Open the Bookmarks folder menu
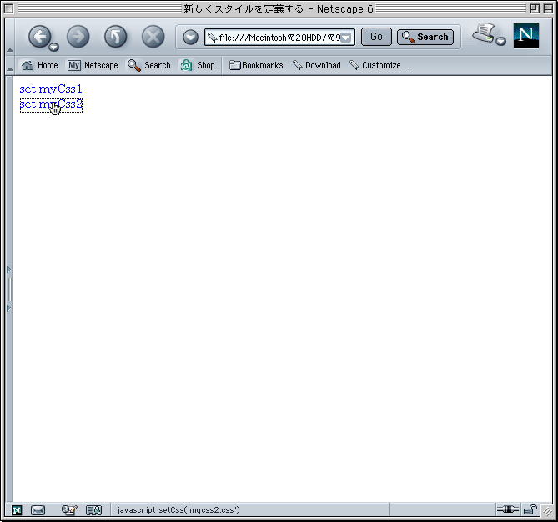The image size is (558, 522). (x=256, y=65)
